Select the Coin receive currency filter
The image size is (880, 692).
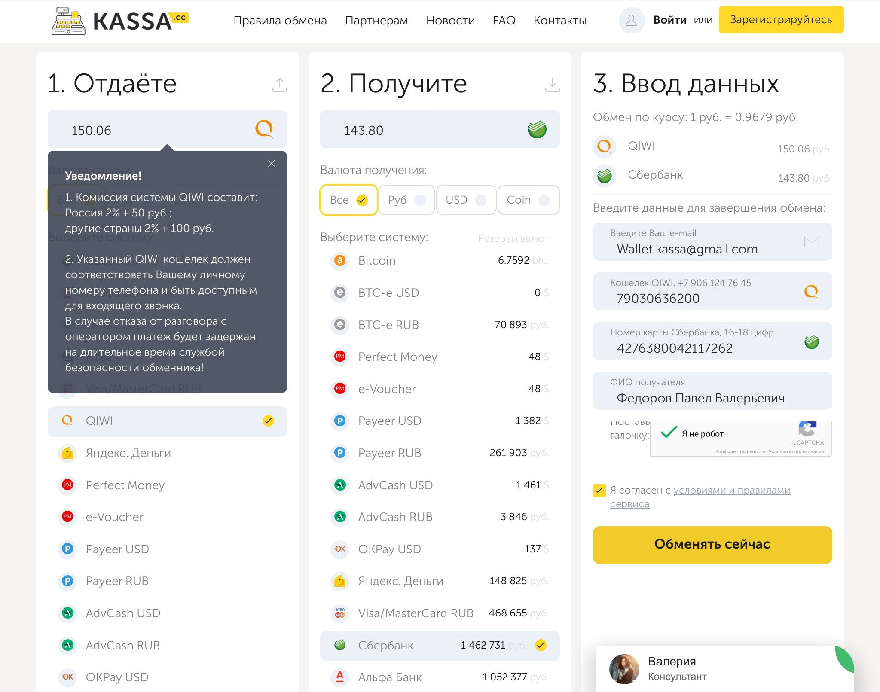[529, 200]
